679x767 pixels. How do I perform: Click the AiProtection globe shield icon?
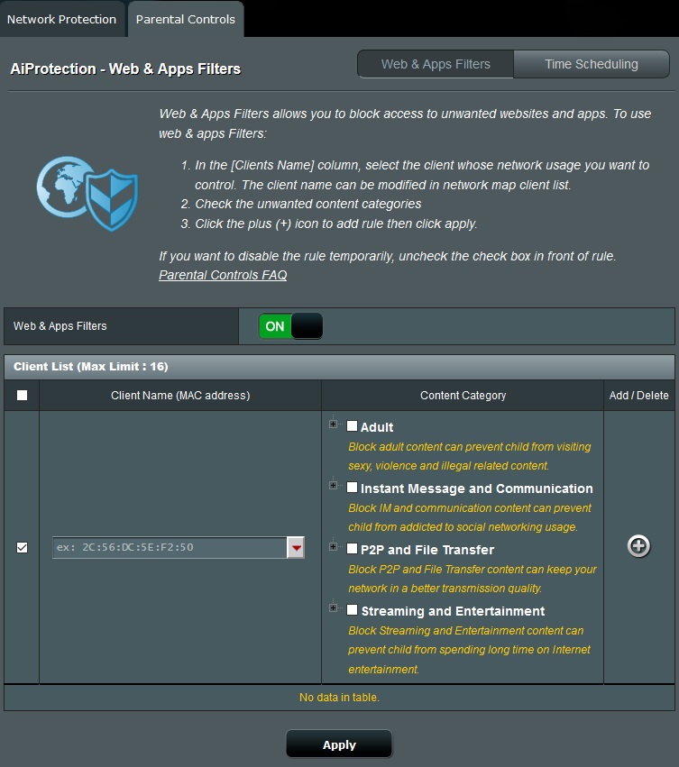pos(87,193)
